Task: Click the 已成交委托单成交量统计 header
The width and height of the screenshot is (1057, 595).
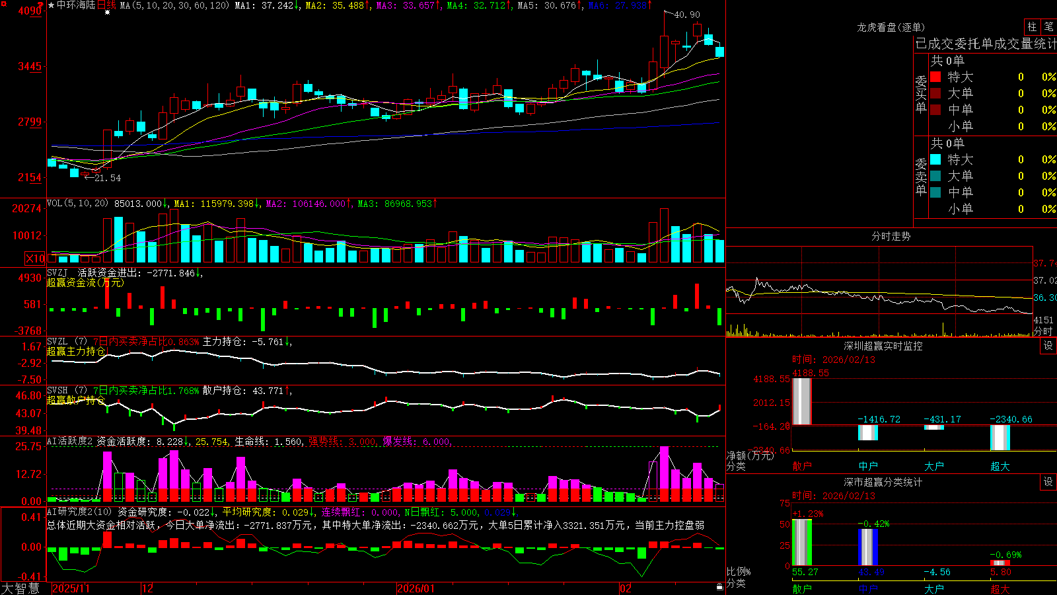Action: click(986, 44)
